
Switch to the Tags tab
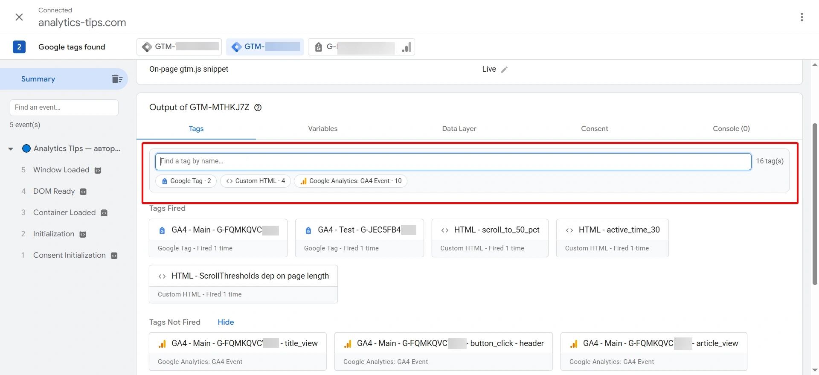coord(196,129)
